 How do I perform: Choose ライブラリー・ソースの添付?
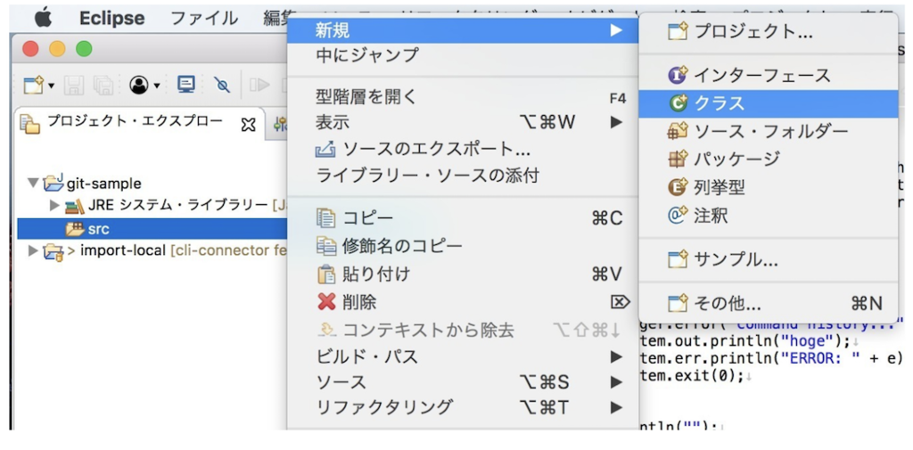click(463, 176)
